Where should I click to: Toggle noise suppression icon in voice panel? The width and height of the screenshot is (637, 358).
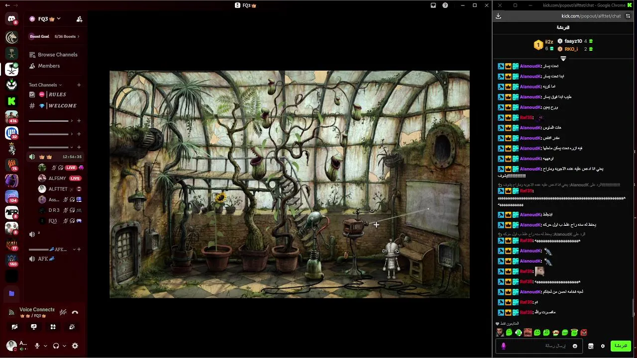[x=63, y=312]
